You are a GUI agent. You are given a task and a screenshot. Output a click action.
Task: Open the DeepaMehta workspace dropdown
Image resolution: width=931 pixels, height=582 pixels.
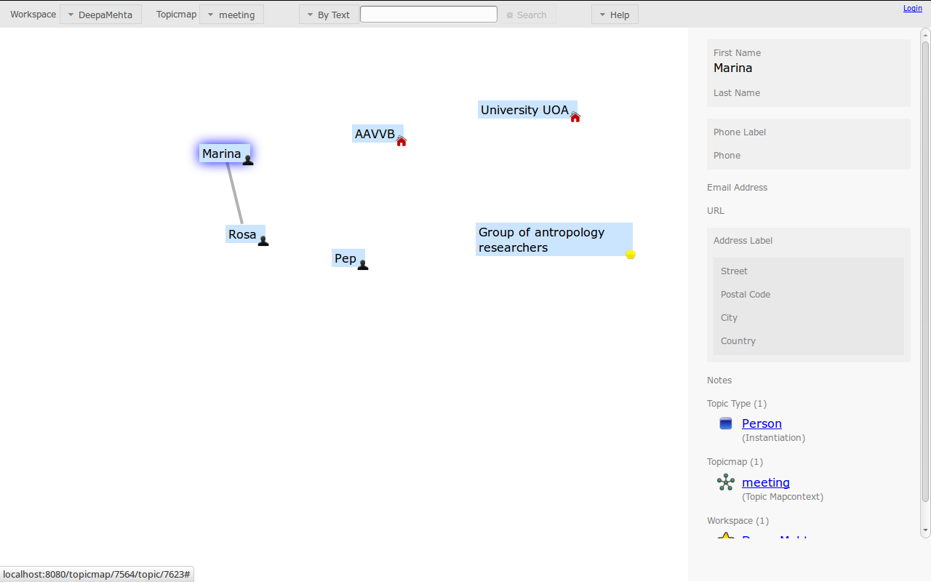(x=100, y=15)
